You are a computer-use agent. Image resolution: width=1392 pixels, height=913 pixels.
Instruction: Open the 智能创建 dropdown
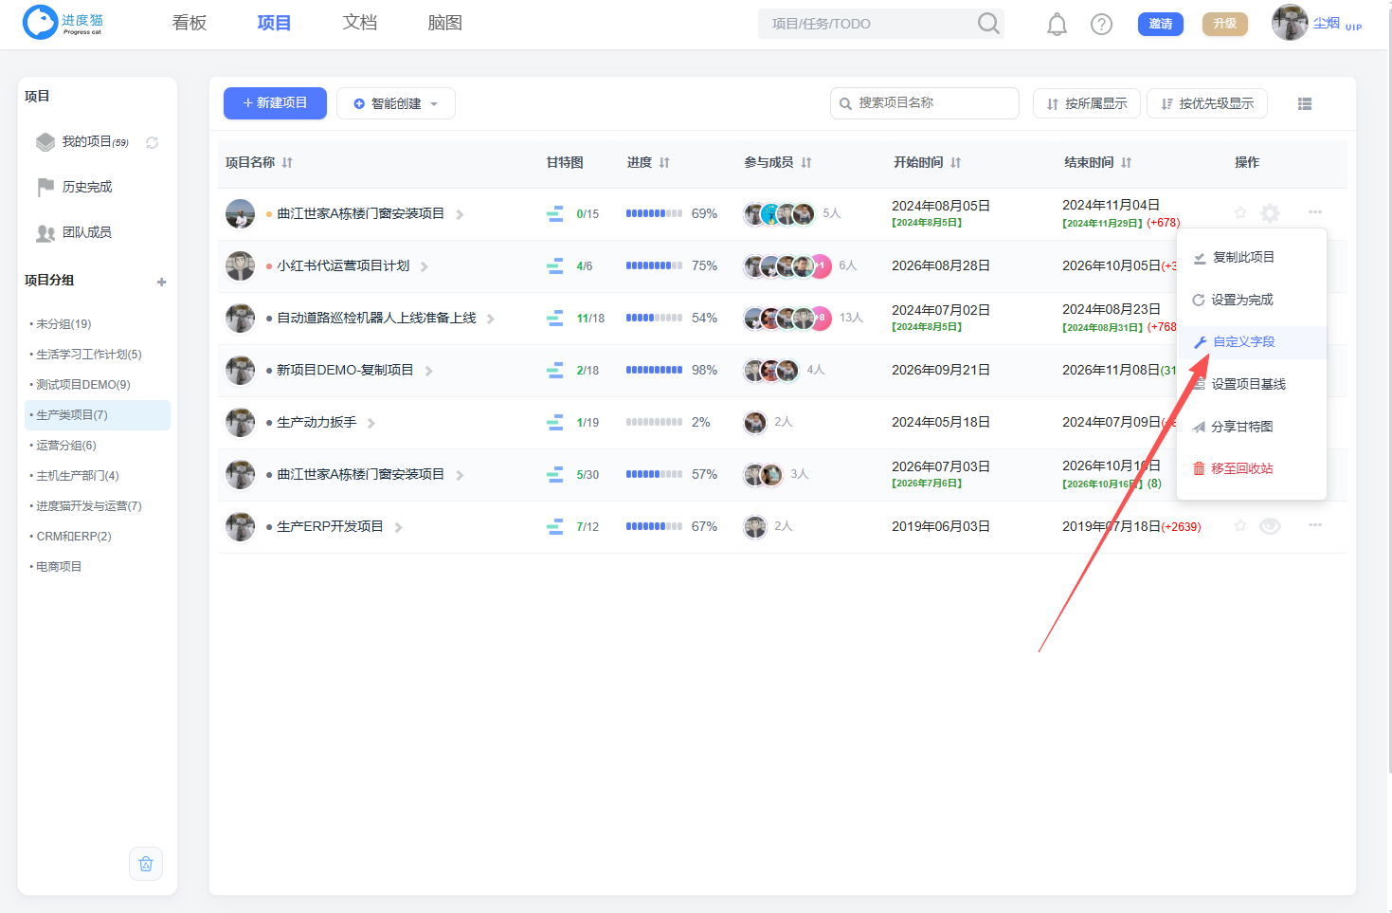tap(396, 103)
